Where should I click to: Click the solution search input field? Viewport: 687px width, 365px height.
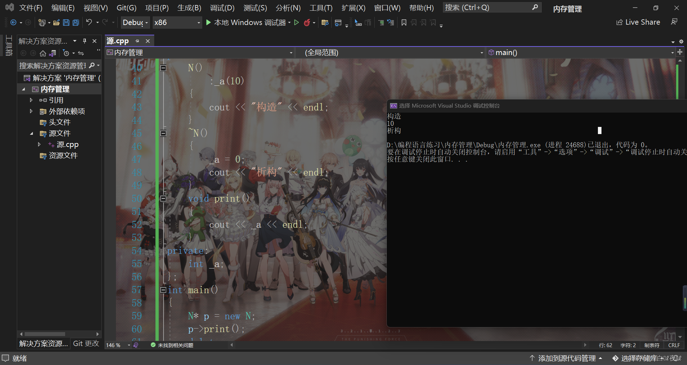[x=54, y=65]
